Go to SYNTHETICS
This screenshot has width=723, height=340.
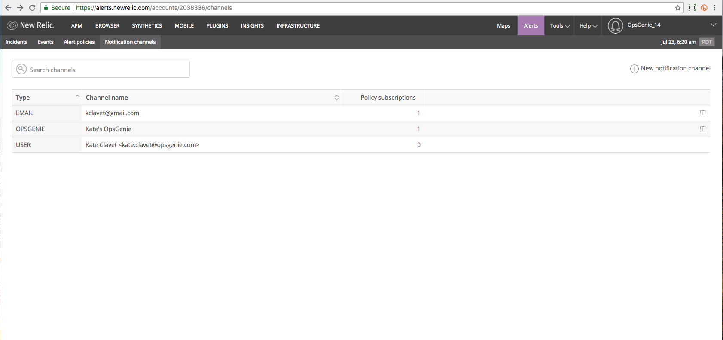147,26
